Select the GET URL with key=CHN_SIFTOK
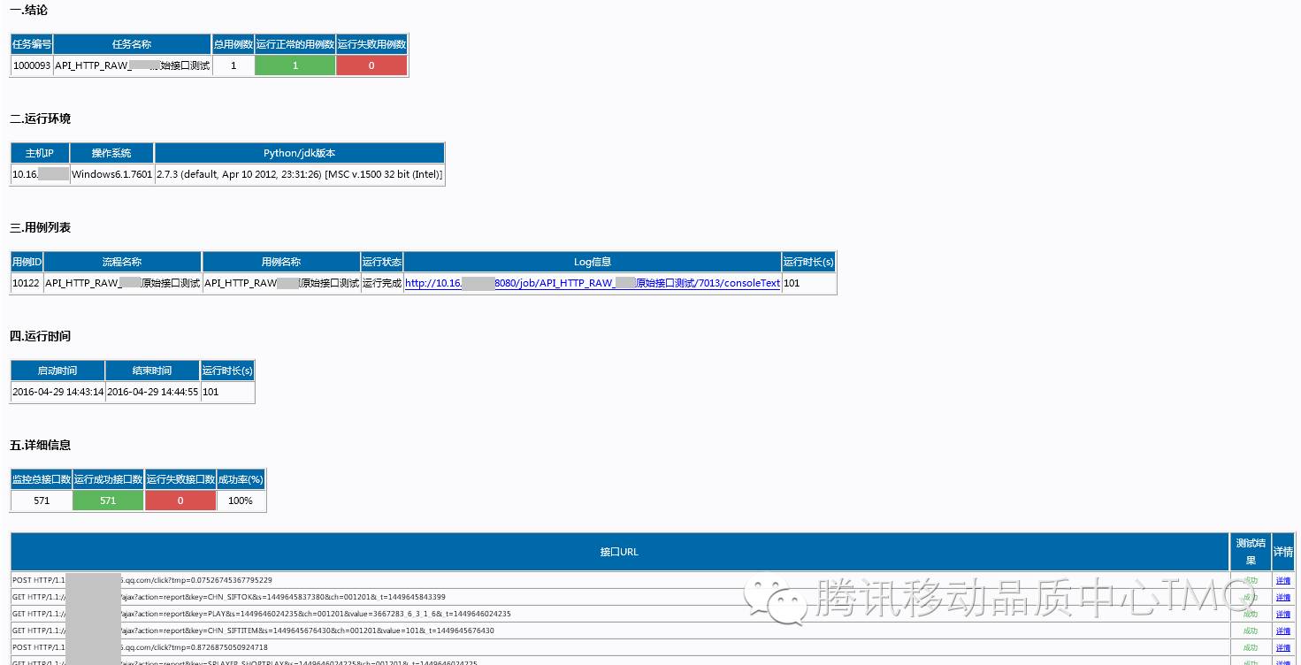Screen dimensions: 1301x665 [x=229, y=598]
